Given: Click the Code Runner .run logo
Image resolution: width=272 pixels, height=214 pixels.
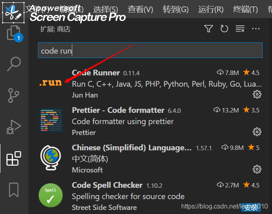Looking at the screenshot, I should [x=50, y=83].
